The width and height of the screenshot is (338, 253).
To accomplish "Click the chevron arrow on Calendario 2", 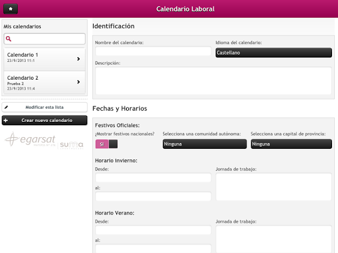I will pos(79,82).
